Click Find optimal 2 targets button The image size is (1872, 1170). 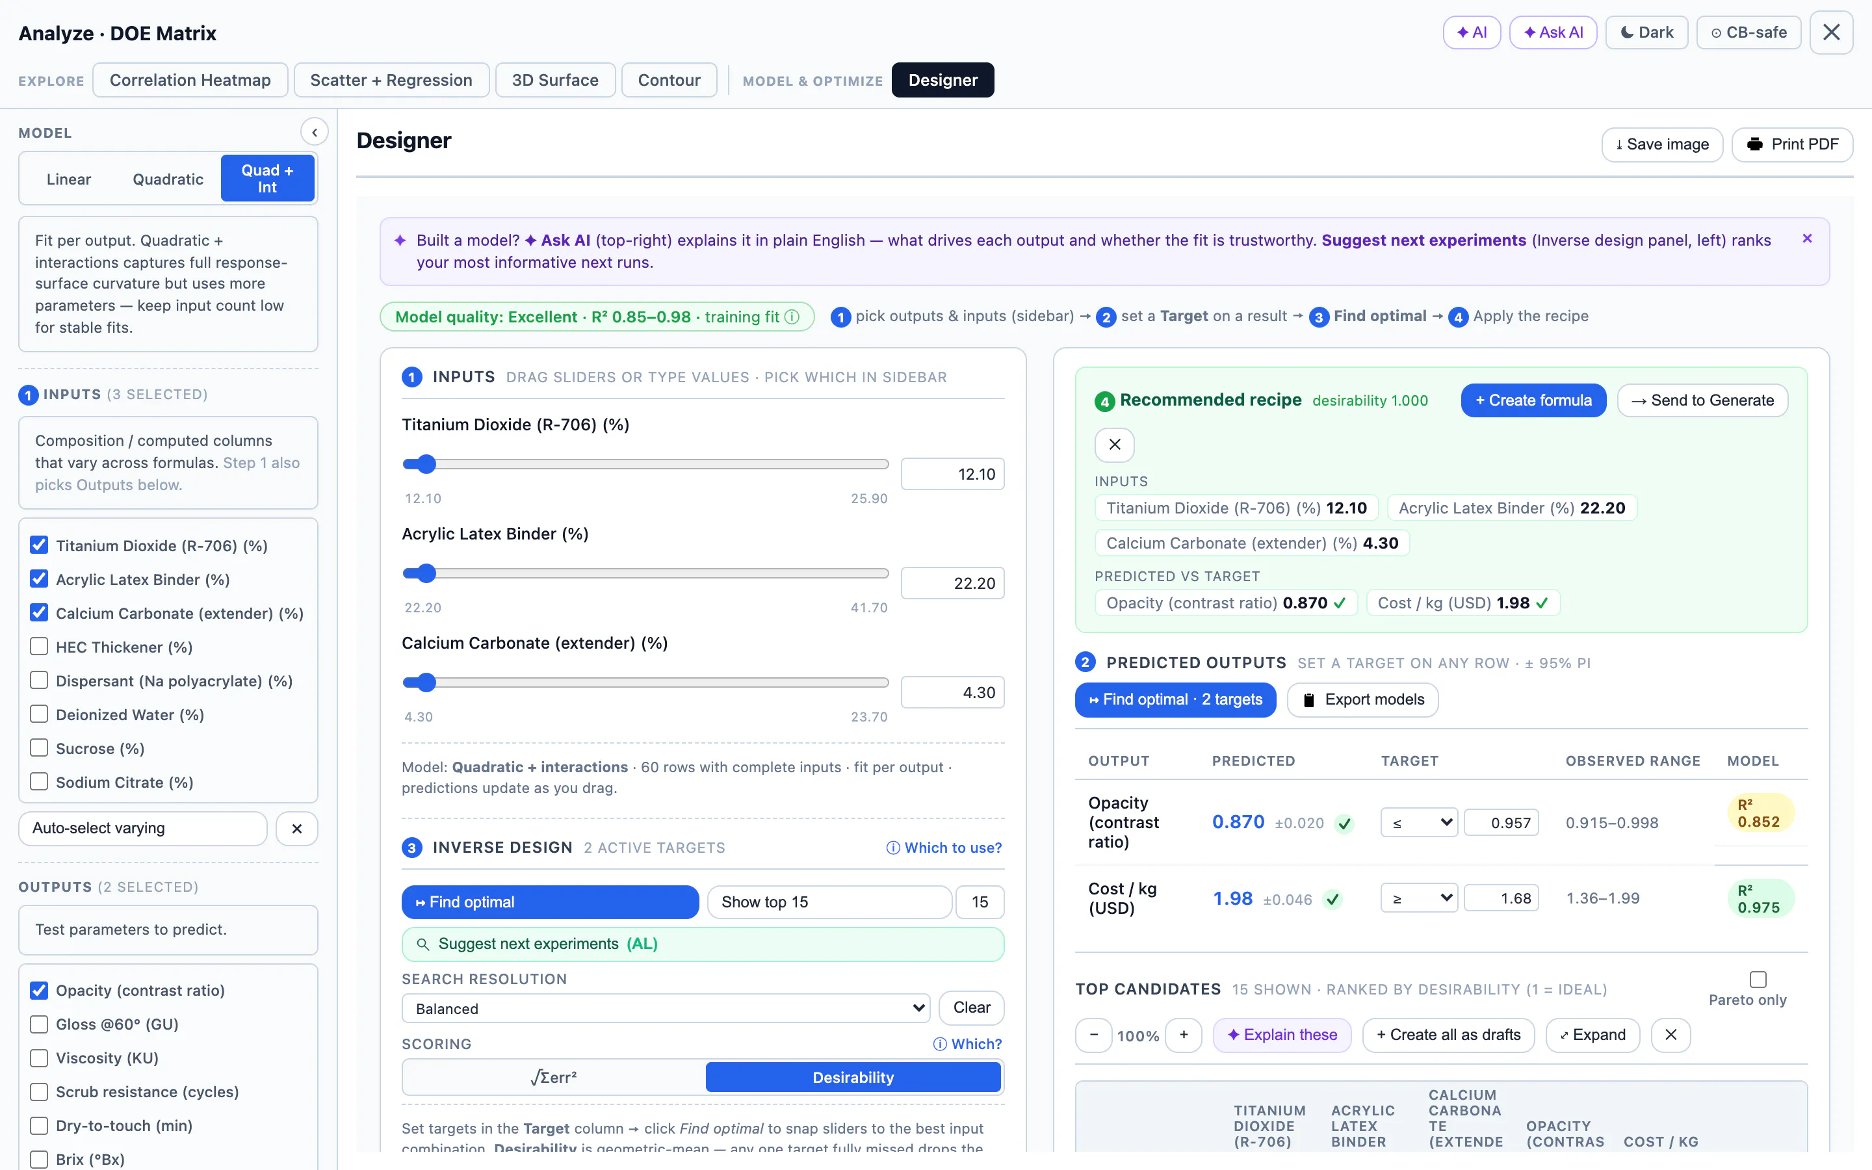tap(1175, 699)
